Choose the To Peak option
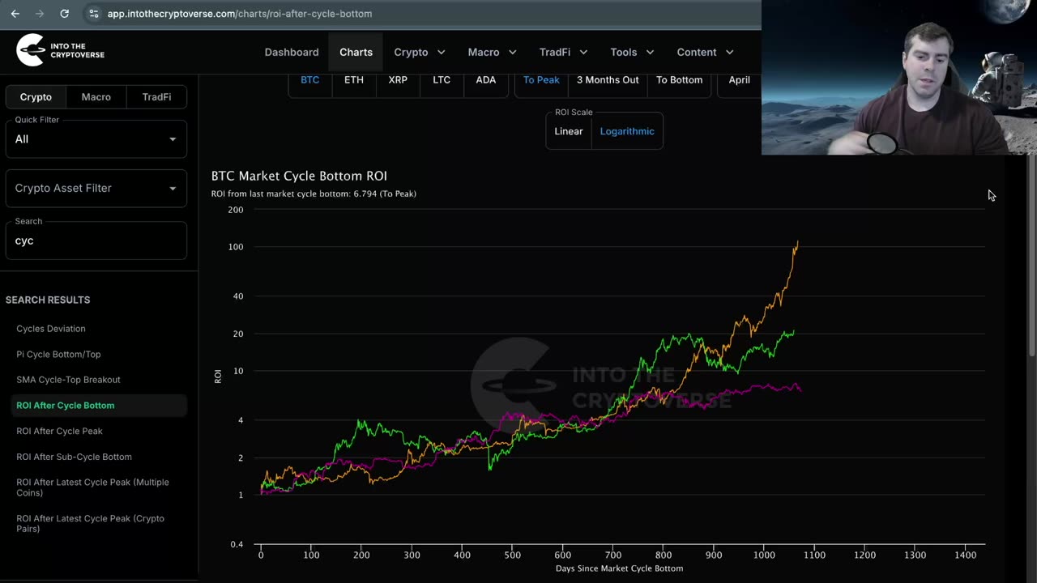The width and height of the screenshot is (1037, 583). pyautogui.click(x=541, y=80)
